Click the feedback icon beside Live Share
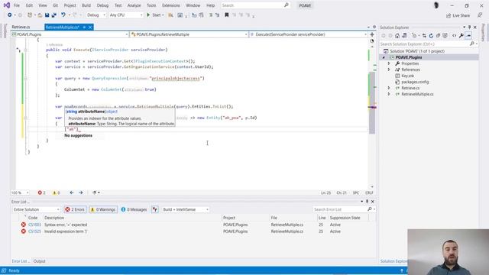Screen dimensions: 489x275 (x=480, y=15)
